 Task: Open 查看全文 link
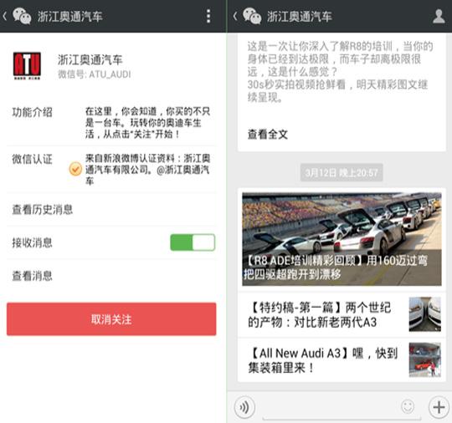coord(268,135)
